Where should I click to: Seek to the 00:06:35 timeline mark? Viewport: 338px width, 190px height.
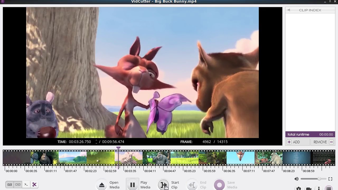[229, 171]
